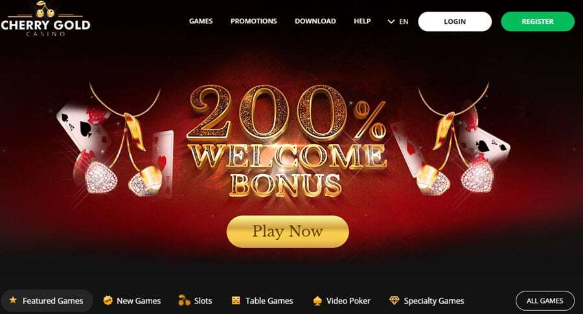Open the Games menu
583x314 pixels.
click(x=201, y=21)
